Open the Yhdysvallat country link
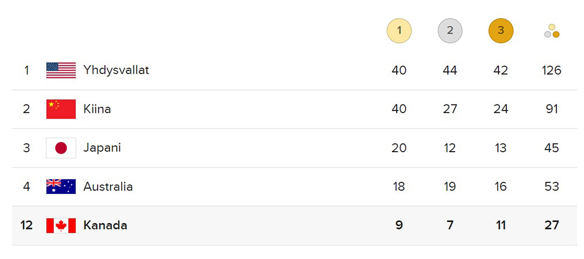The width and height of the screenshot is (584, 259). click(x=116, y=70)
